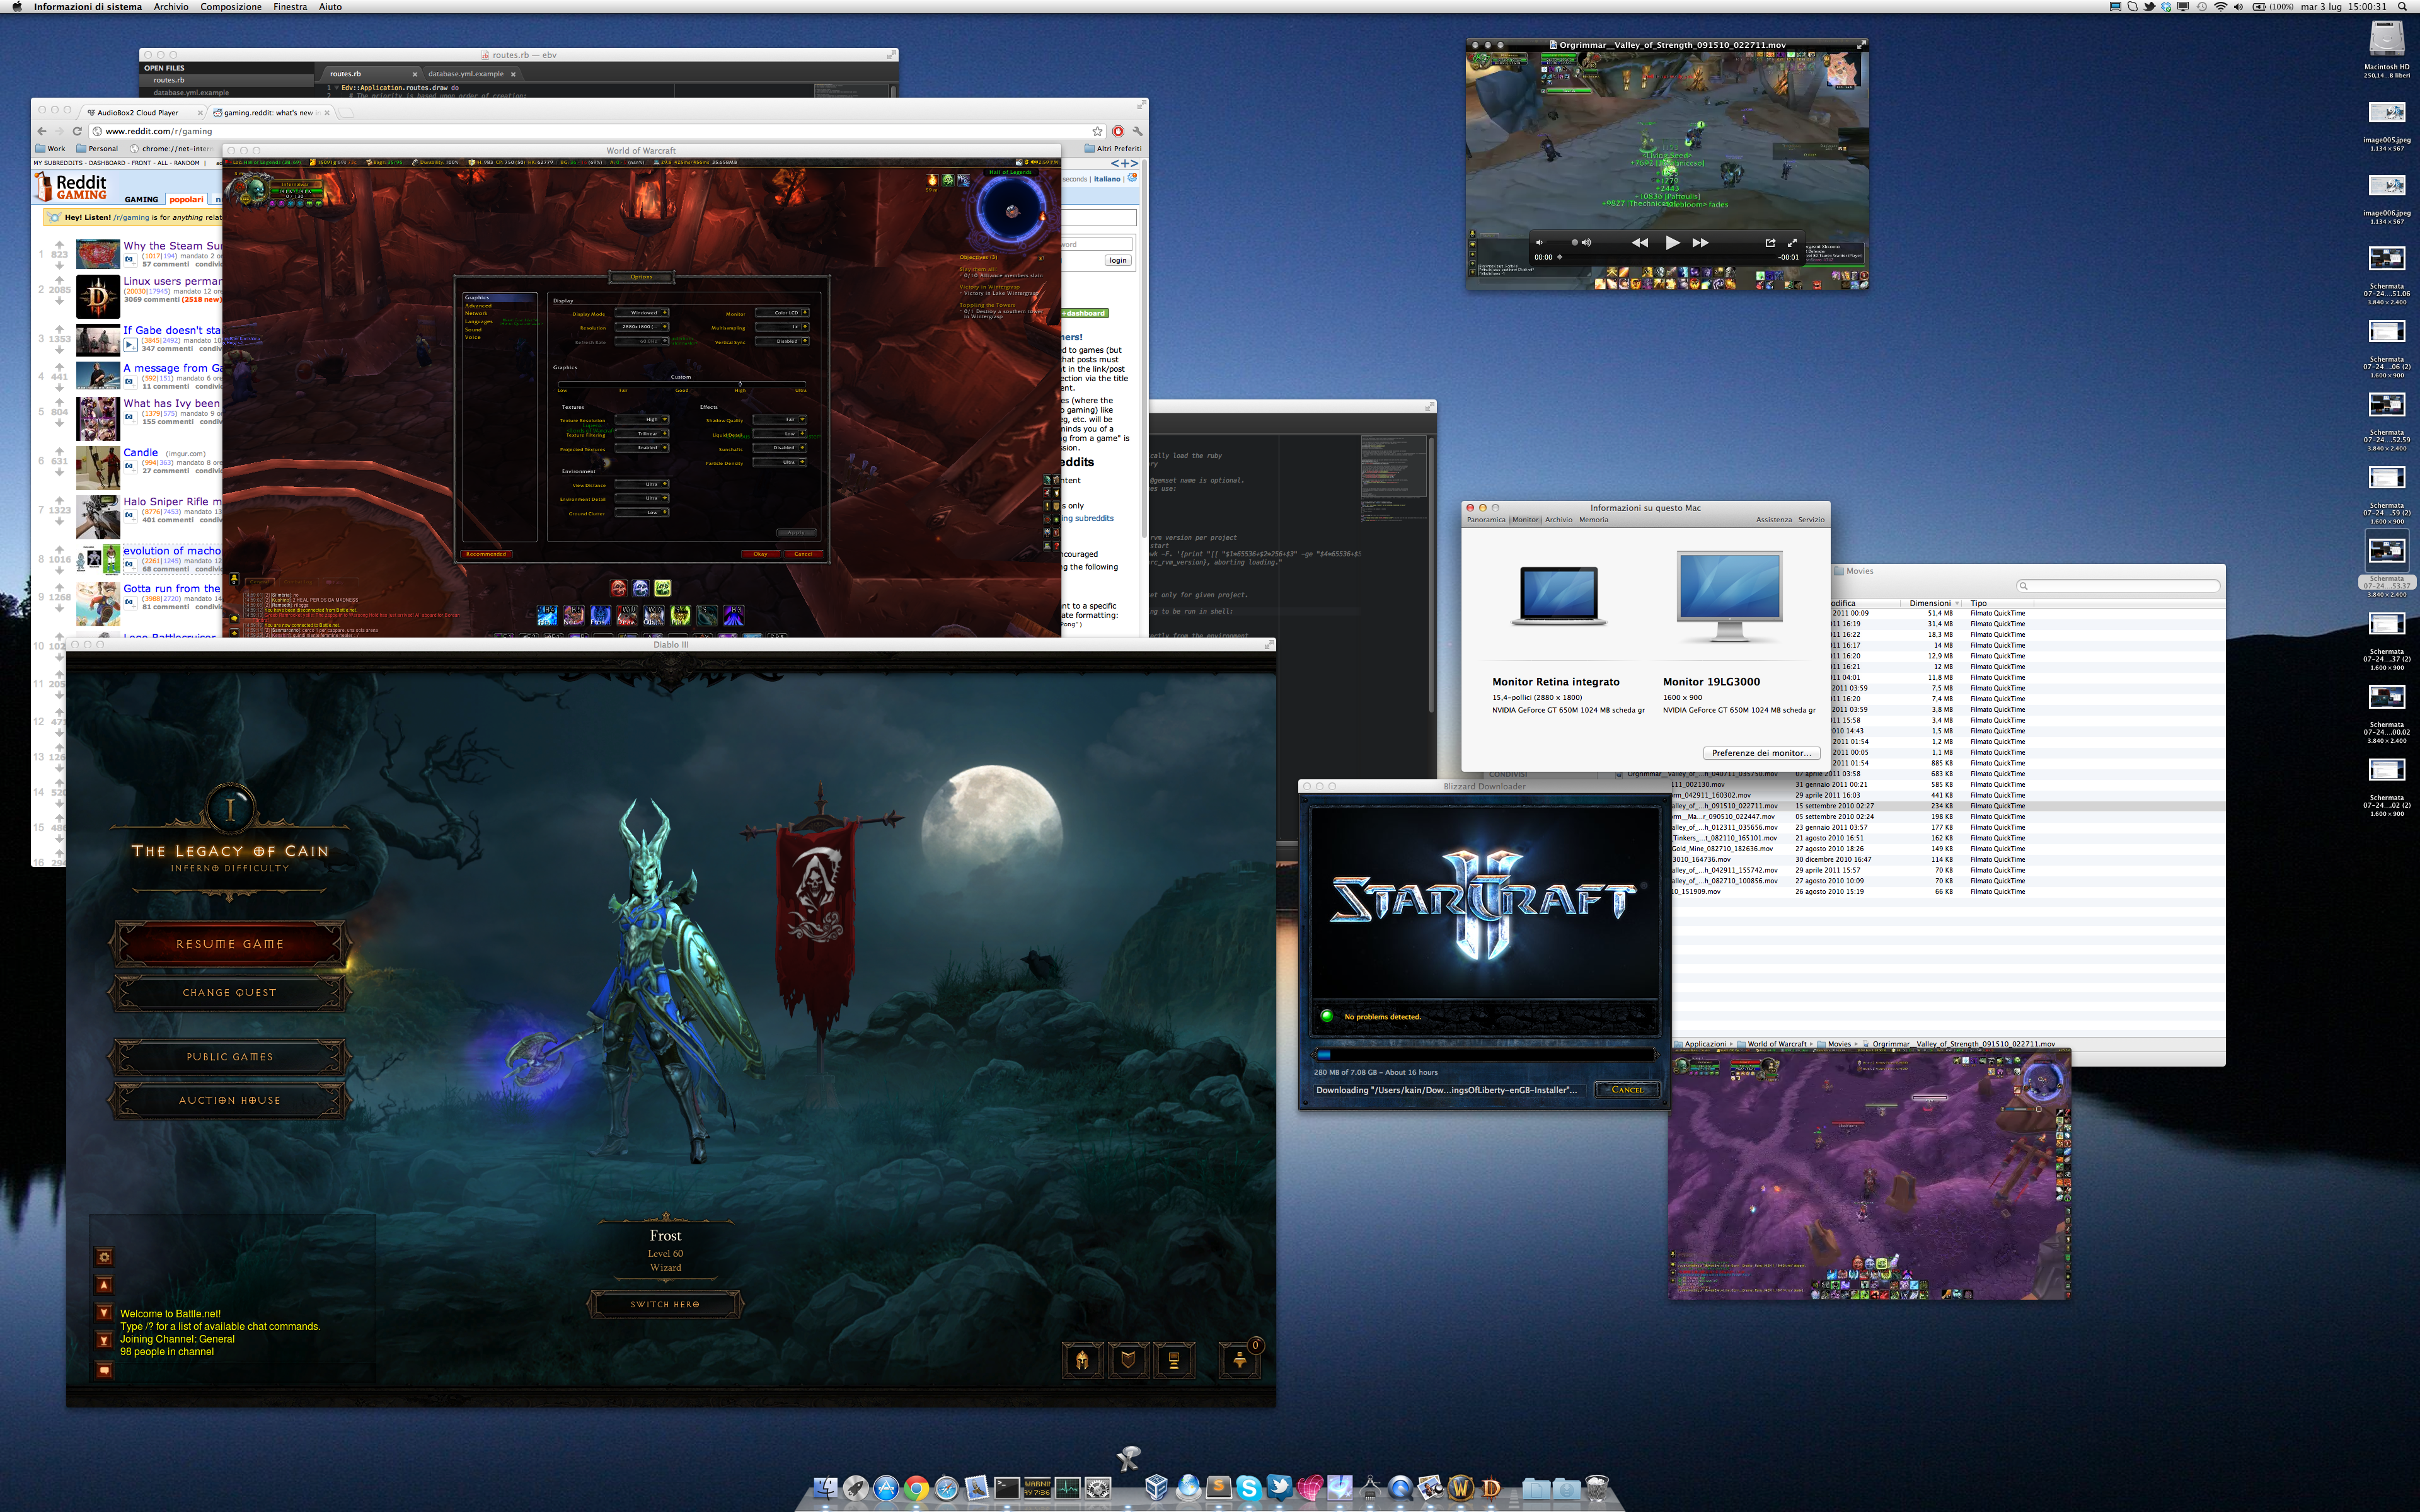Open database.yml.example tab in editor
The width and height of the screenshot is (2420, 1512).
pyautogui.click(x=466, y=74)
